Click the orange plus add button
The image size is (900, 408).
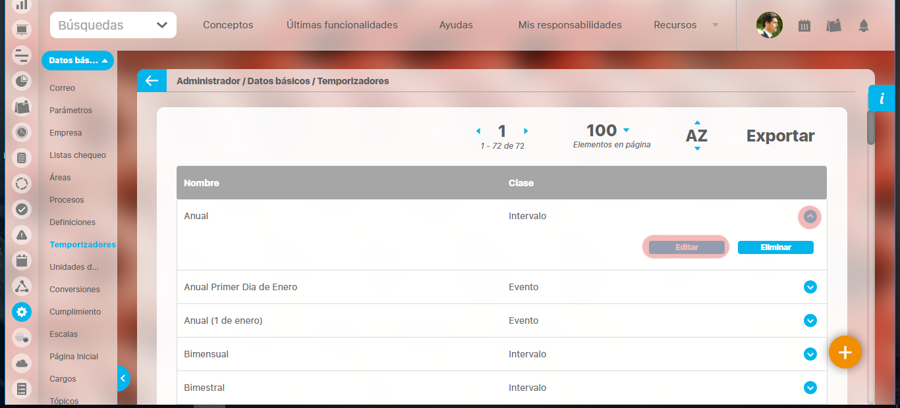point(845,352)
